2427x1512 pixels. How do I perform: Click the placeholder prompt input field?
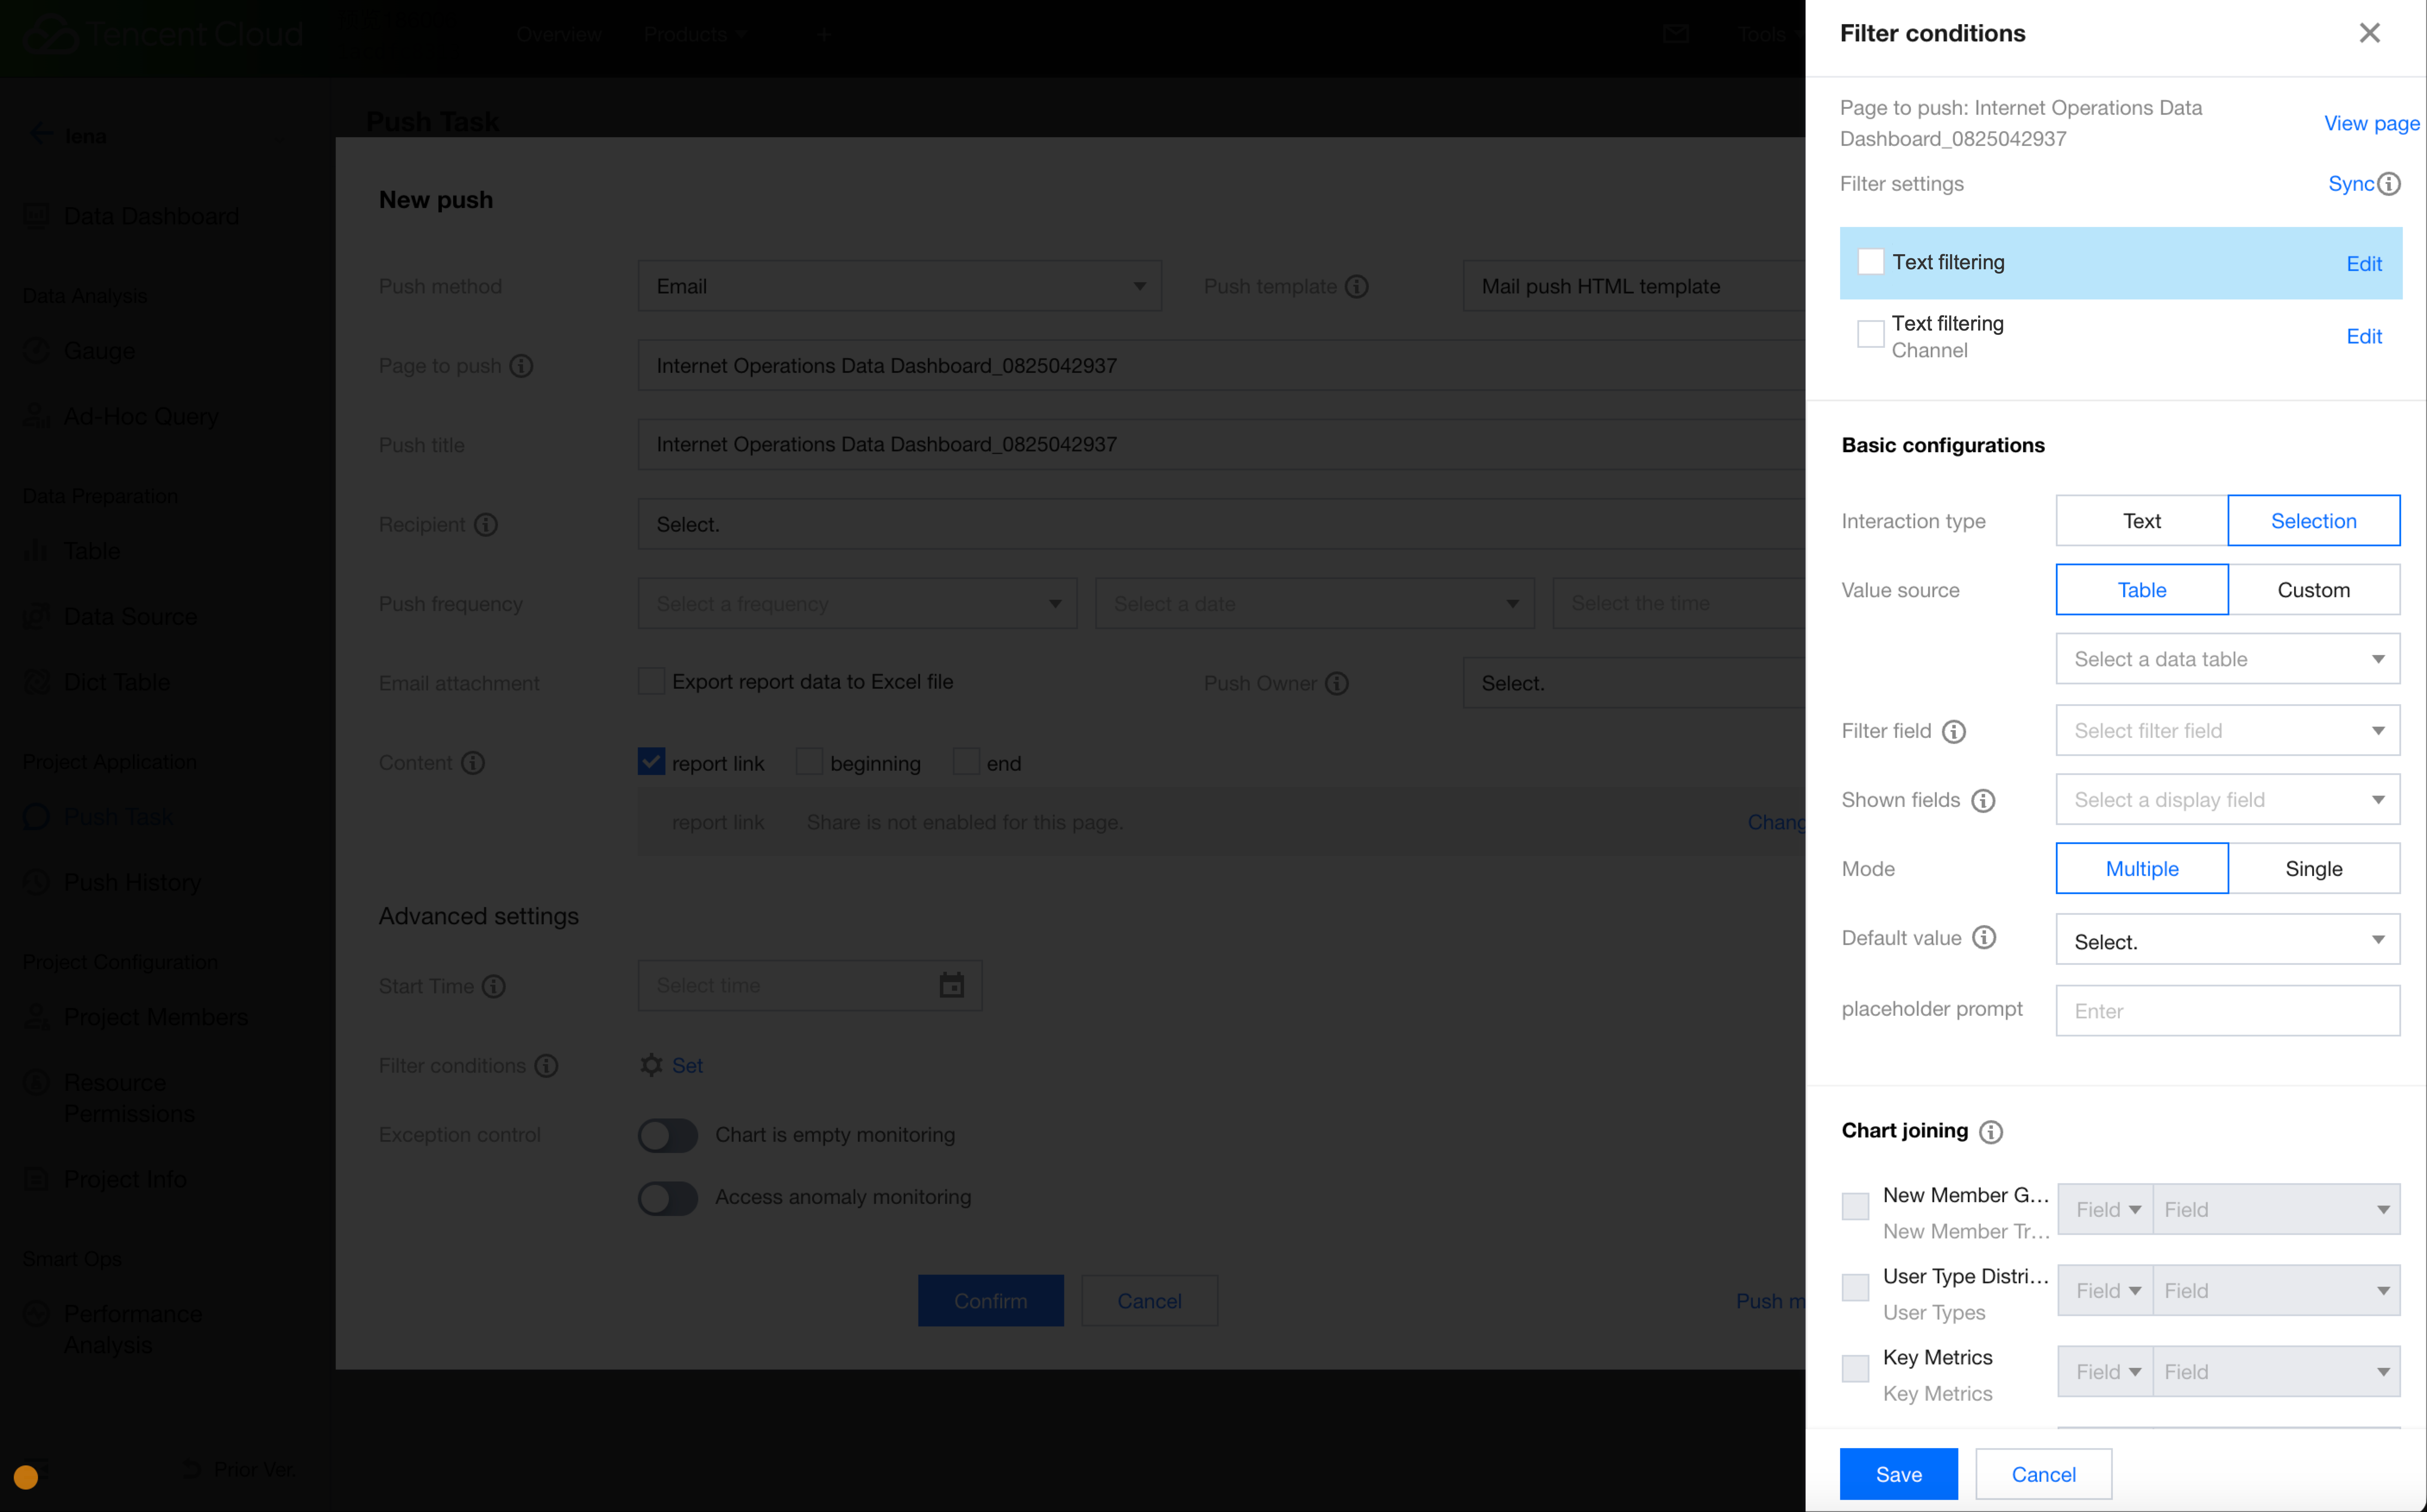pyautogui.click(x=2227, y=1011)
